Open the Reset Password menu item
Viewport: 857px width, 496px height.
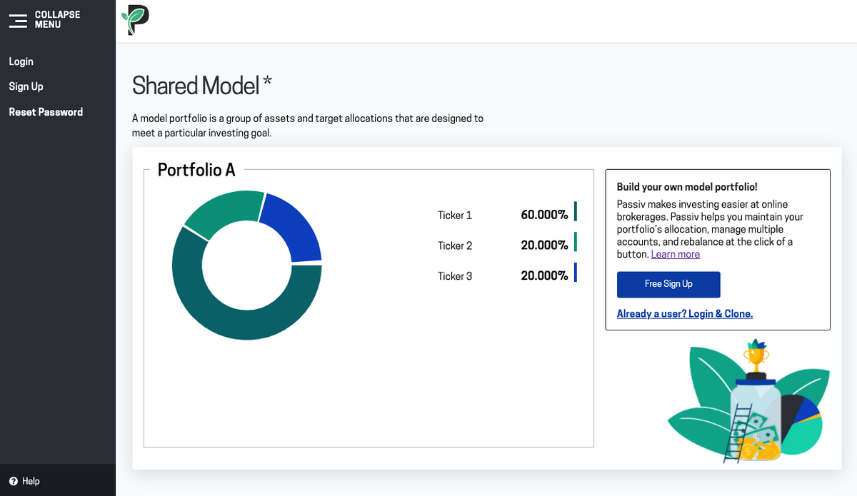(46, 112)
